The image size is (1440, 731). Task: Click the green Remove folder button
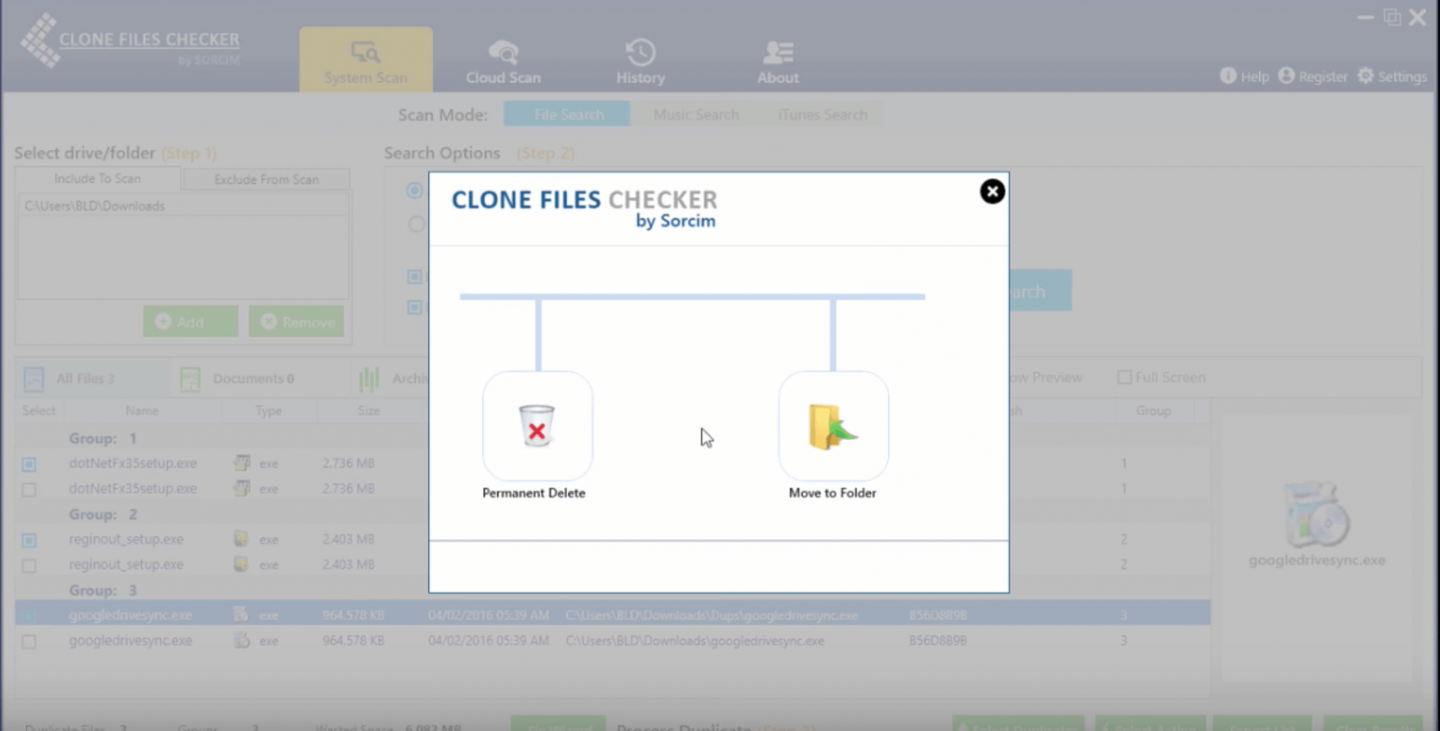pyautogui.click(x=296, y=322)
